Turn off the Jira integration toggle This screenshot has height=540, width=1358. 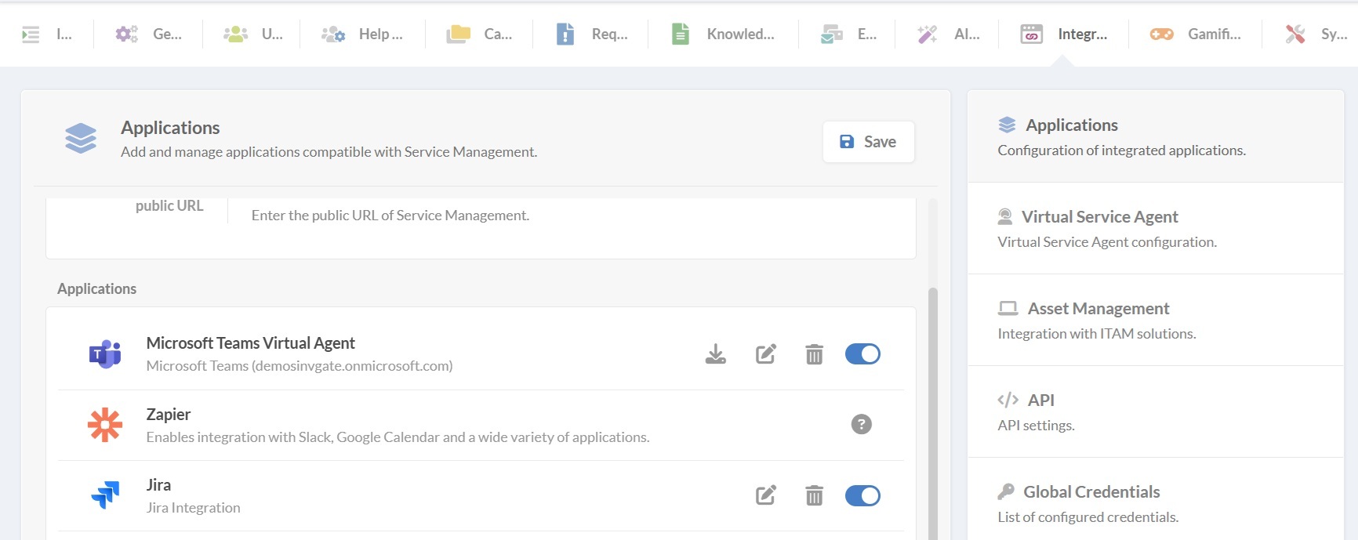tap(862, 495)
